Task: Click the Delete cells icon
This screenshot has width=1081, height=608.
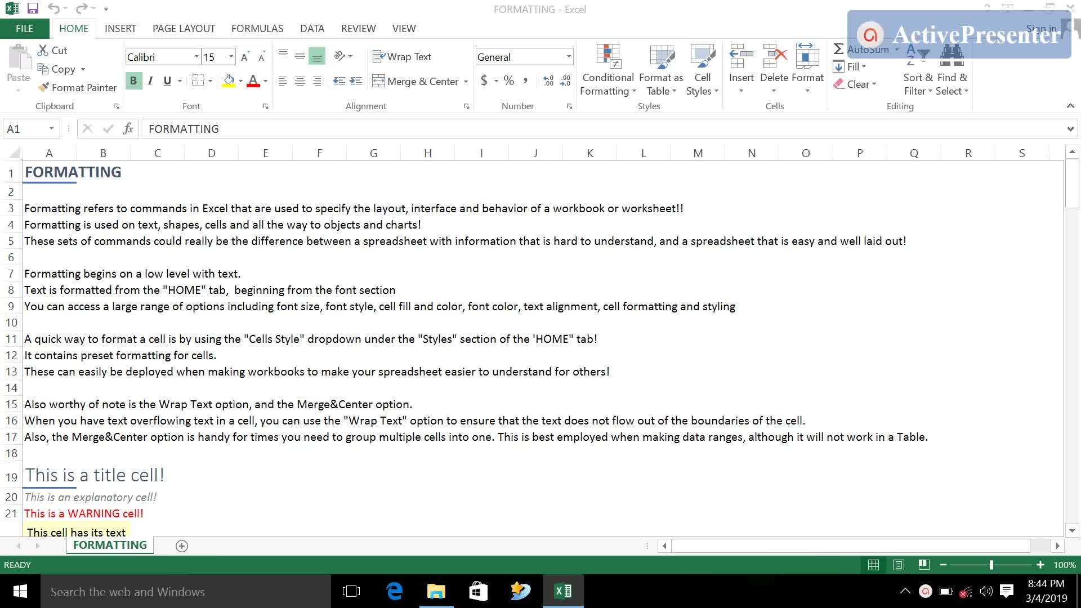Action: [774, 56]
